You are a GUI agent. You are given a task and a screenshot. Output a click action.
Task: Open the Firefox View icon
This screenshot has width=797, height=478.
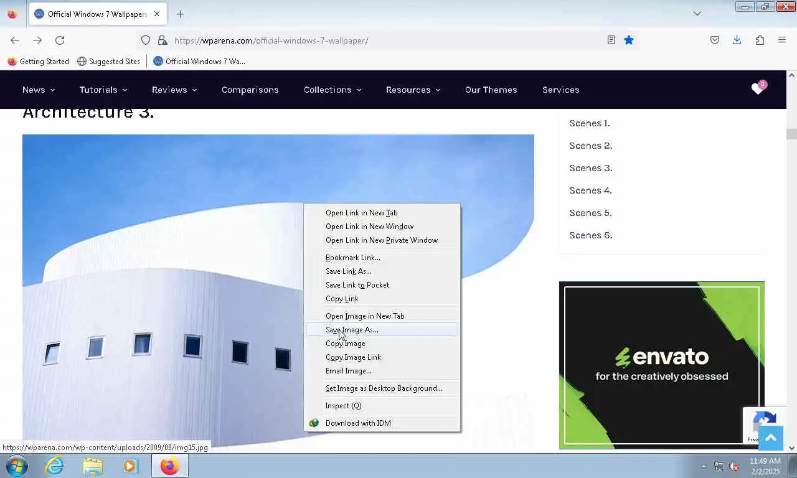tap(12, 14)
